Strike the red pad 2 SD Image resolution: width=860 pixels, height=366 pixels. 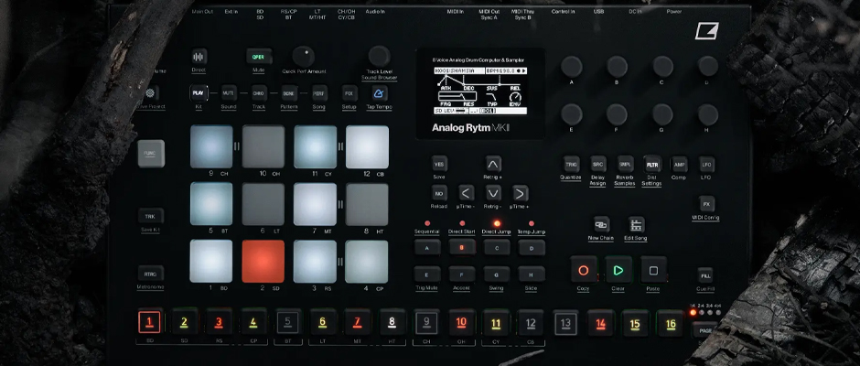pyautogui.click(x=263, y=261)
